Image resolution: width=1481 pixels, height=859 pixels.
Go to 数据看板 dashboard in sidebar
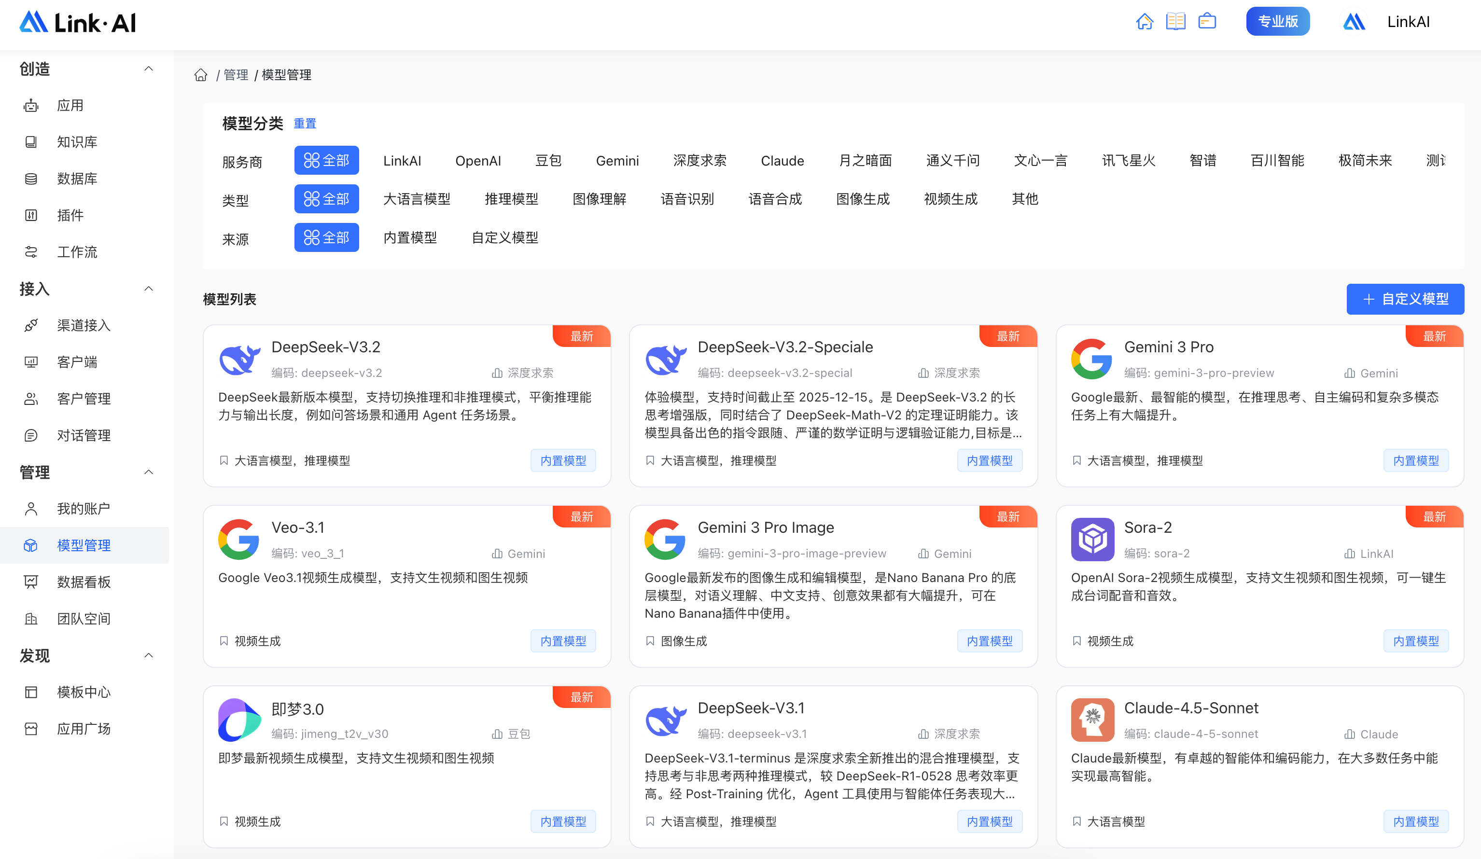(x=84, y=582)
